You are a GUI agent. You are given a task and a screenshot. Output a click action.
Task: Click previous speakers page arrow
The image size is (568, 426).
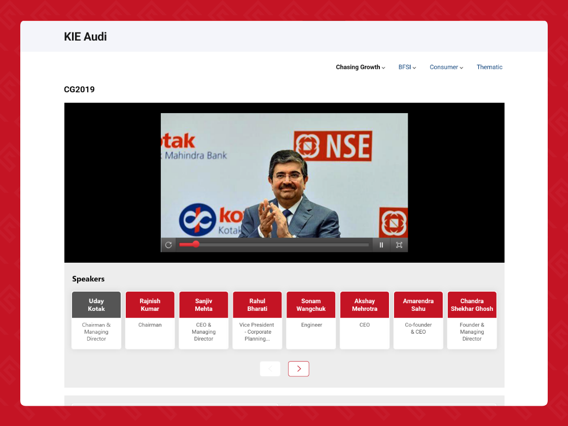(270, 369)
